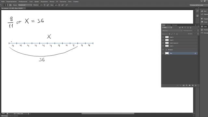Add layer style fx icon
Screen dimensions: 208x117
181,85
